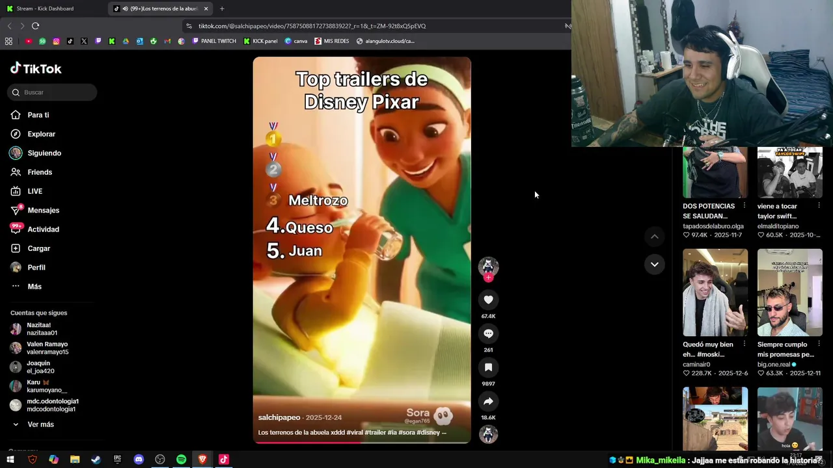The width and height of the screenshot is (833, 468).
Task: Open options for Siempre cumplo video
Action: (x=819, y=344)
